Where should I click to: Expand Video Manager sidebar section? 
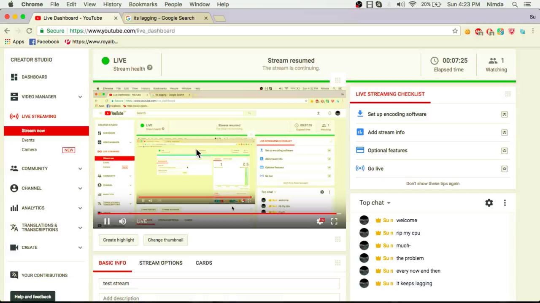point(80,97)
